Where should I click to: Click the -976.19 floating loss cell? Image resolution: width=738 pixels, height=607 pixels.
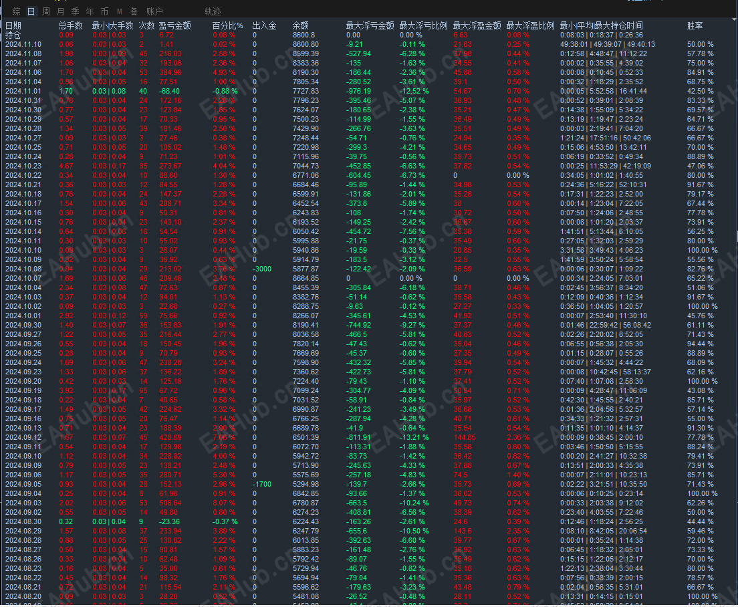tap(359, 92)
